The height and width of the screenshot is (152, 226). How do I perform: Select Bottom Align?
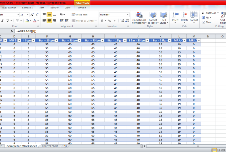click(x=55, y=14)
